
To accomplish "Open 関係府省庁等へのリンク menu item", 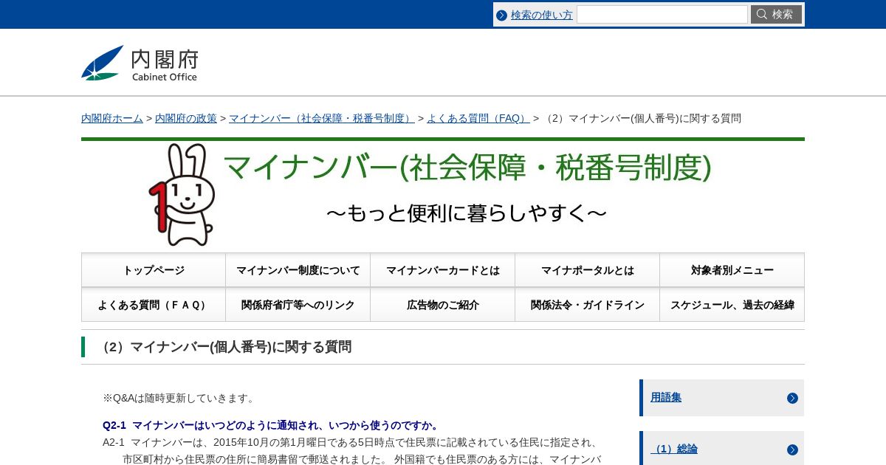I will click(x=298, y=305).
